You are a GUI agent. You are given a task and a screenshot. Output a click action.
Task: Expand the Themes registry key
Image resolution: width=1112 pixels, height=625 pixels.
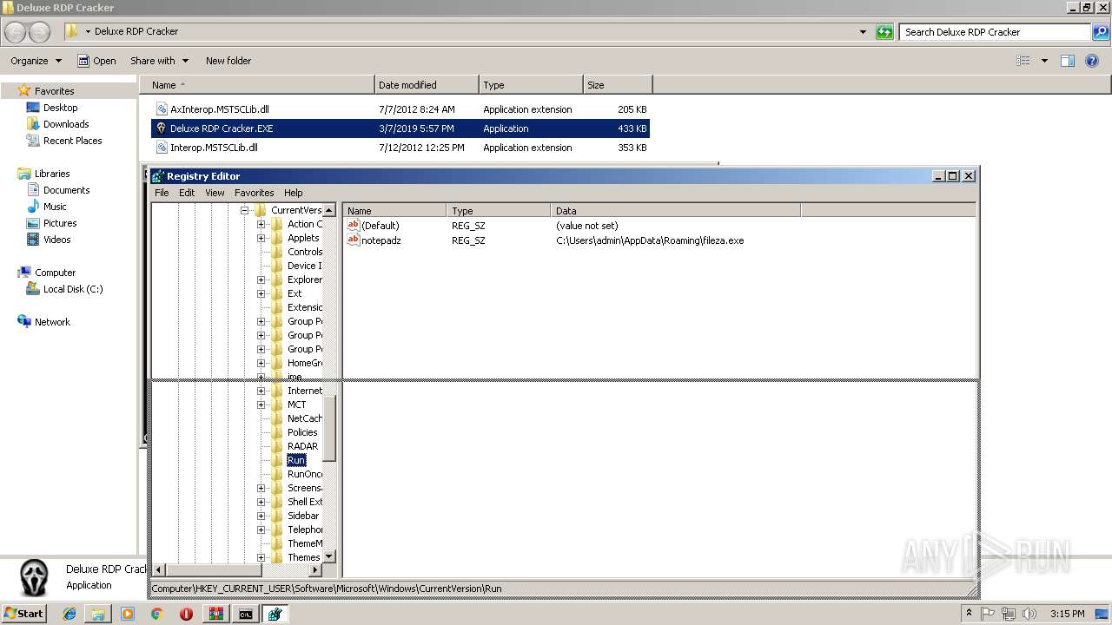(x=261, y=557)
